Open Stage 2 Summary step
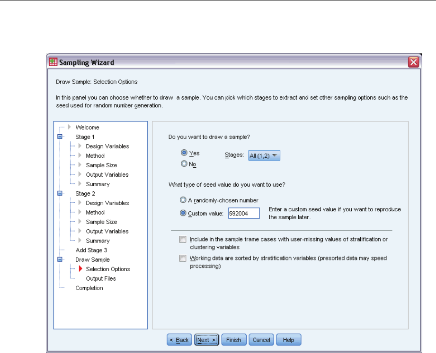The height and width of the screenshot is (353, 436). tap(98, 241)
